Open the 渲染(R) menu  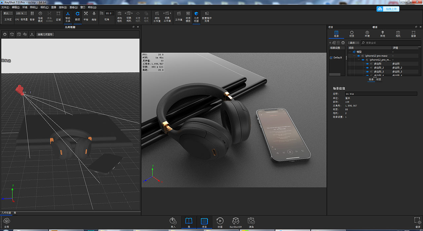coord(63,7)
